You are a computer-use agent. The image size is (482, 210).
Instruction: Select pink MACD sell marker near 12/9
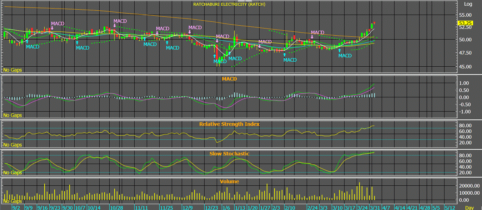[x=195, y=27]
